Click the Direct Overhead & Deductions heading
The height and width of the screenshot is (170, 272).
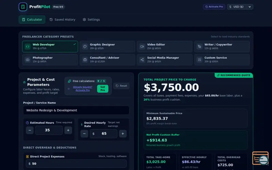coord(50,148)
